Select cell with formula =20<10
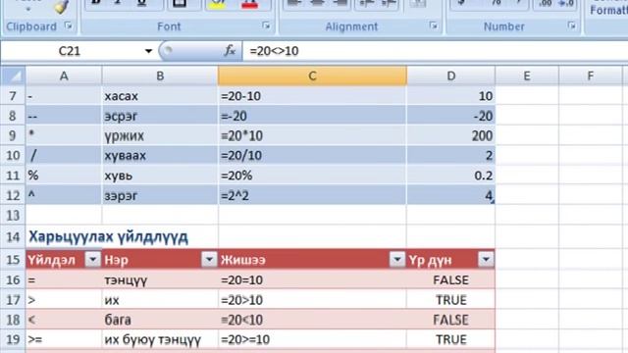 coord(312,320)
